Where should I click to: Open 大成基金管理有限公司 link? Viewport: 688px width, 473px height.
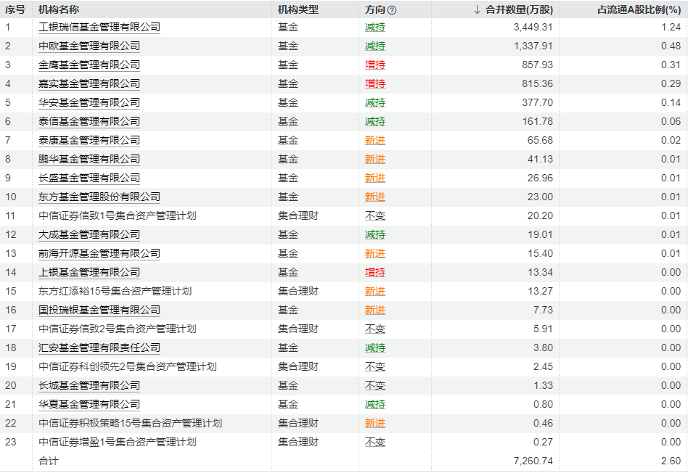(89, 235)
